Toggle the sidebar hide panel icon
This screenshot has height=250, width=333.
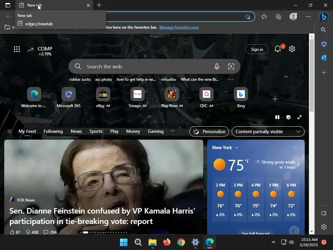(x=324, y=213)
